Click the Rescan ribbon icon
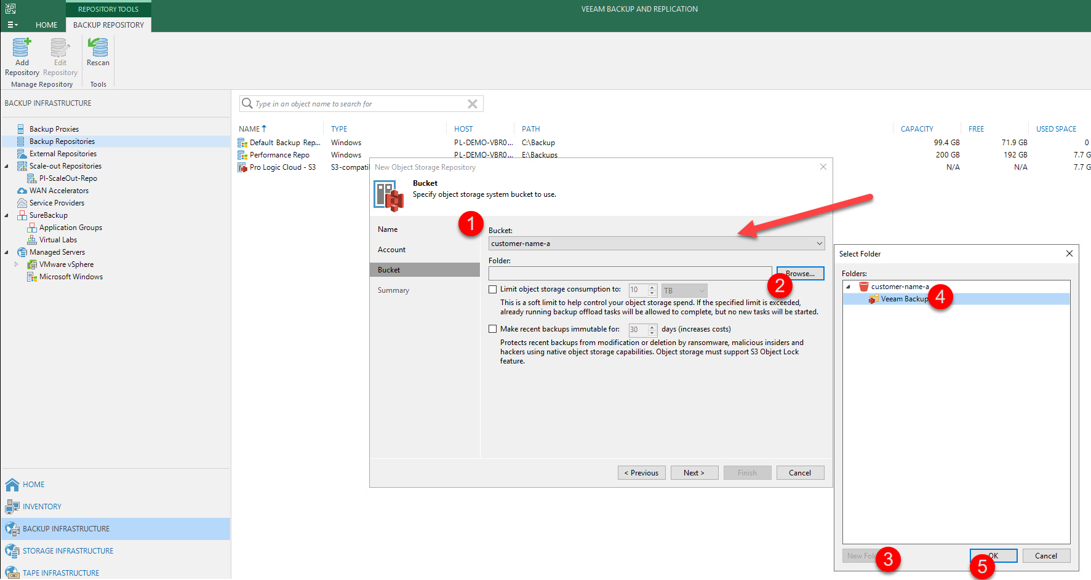The width and height of the screenshot is (1091, 580). [x=98, y=47]
